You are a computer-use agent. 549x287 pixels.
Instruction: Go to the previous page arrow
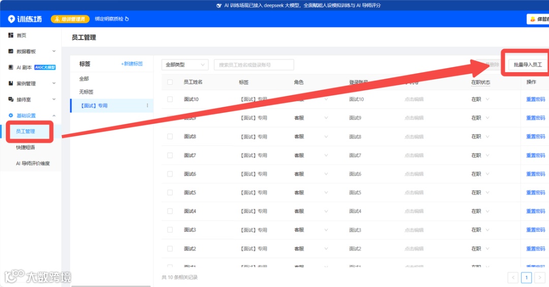pos(513,277)
